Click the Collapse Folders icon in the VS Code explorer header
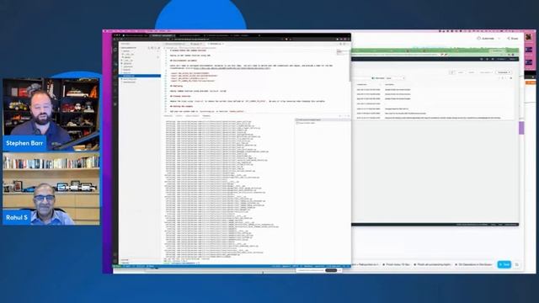539x303 pixels. (158, 48)
